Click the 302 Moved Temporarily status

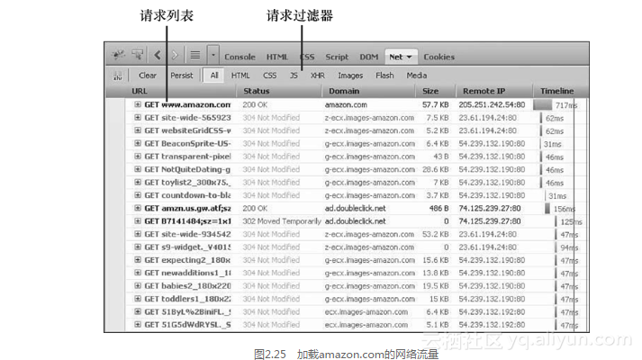[282, 221]
